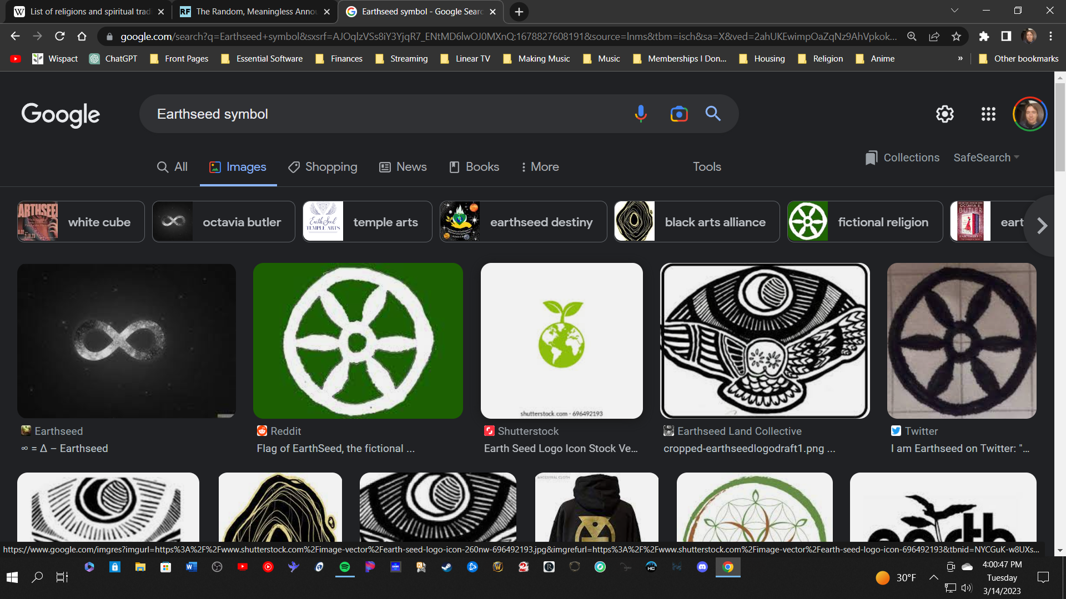Filter by white cube chip
This screenshot has height=599, width=1066.
click(81, 222)
